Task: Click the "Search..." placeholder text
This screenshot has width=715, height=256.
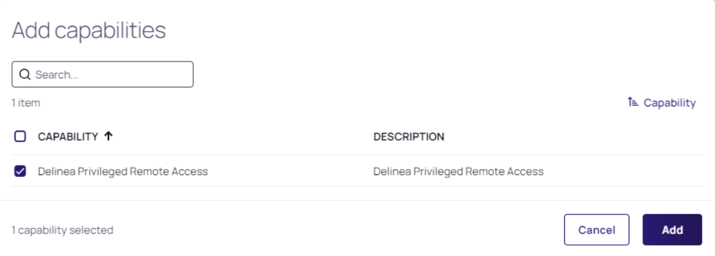Action: click(57, 75)
